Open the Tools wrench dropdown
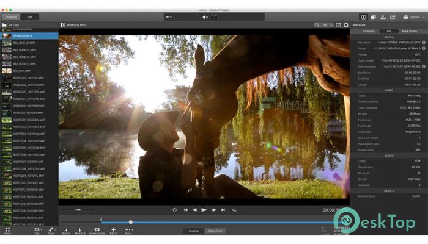 pos(51,231)
